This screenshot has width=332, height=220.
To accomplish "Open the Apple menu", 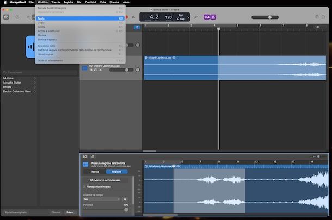I will [x=5, y=2].
